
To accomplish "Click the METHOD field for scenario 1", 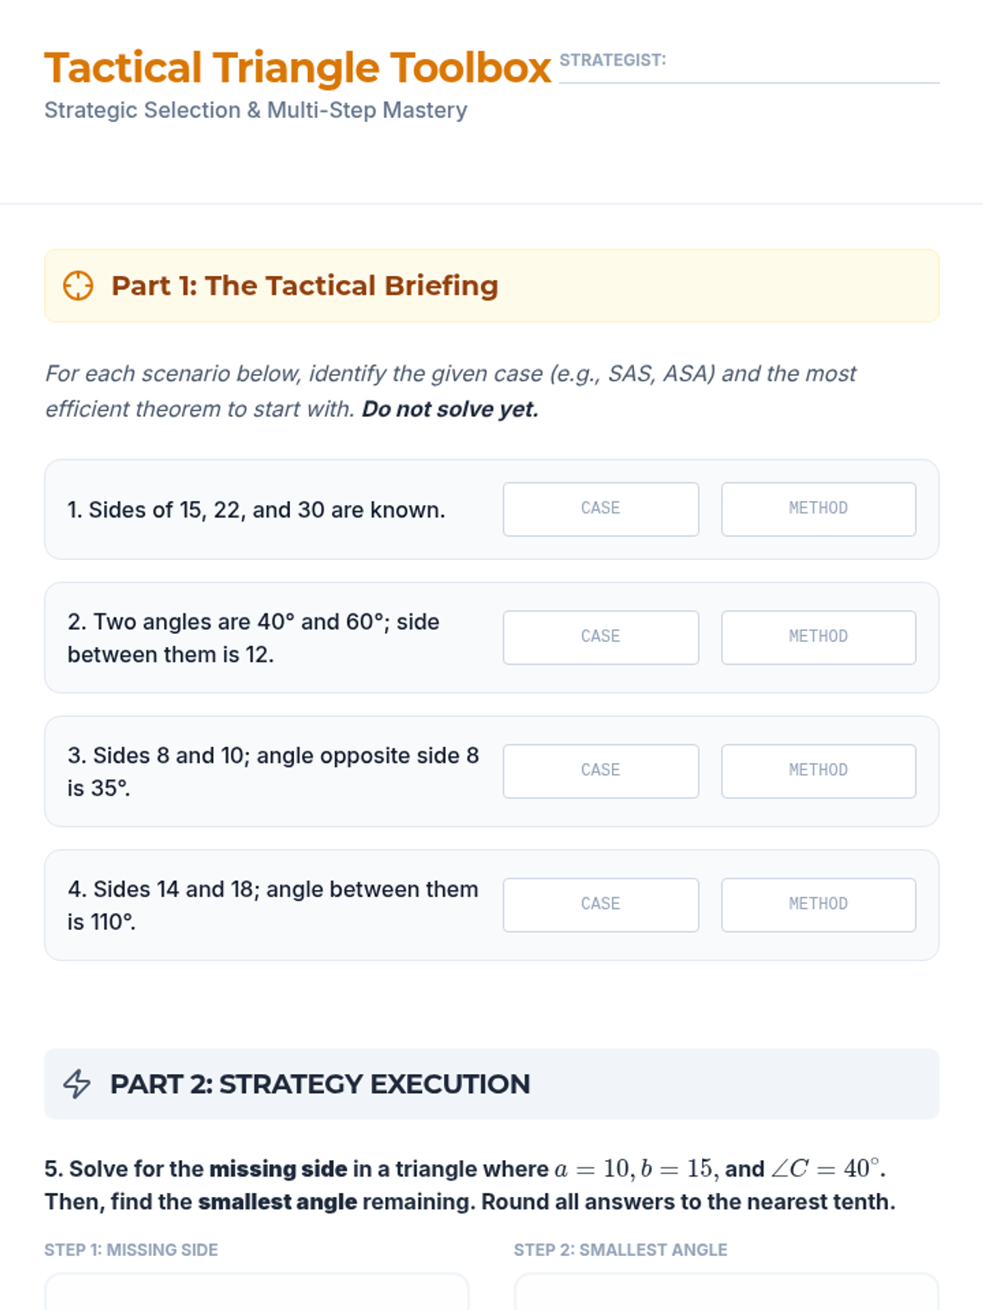I will [818, 509].
